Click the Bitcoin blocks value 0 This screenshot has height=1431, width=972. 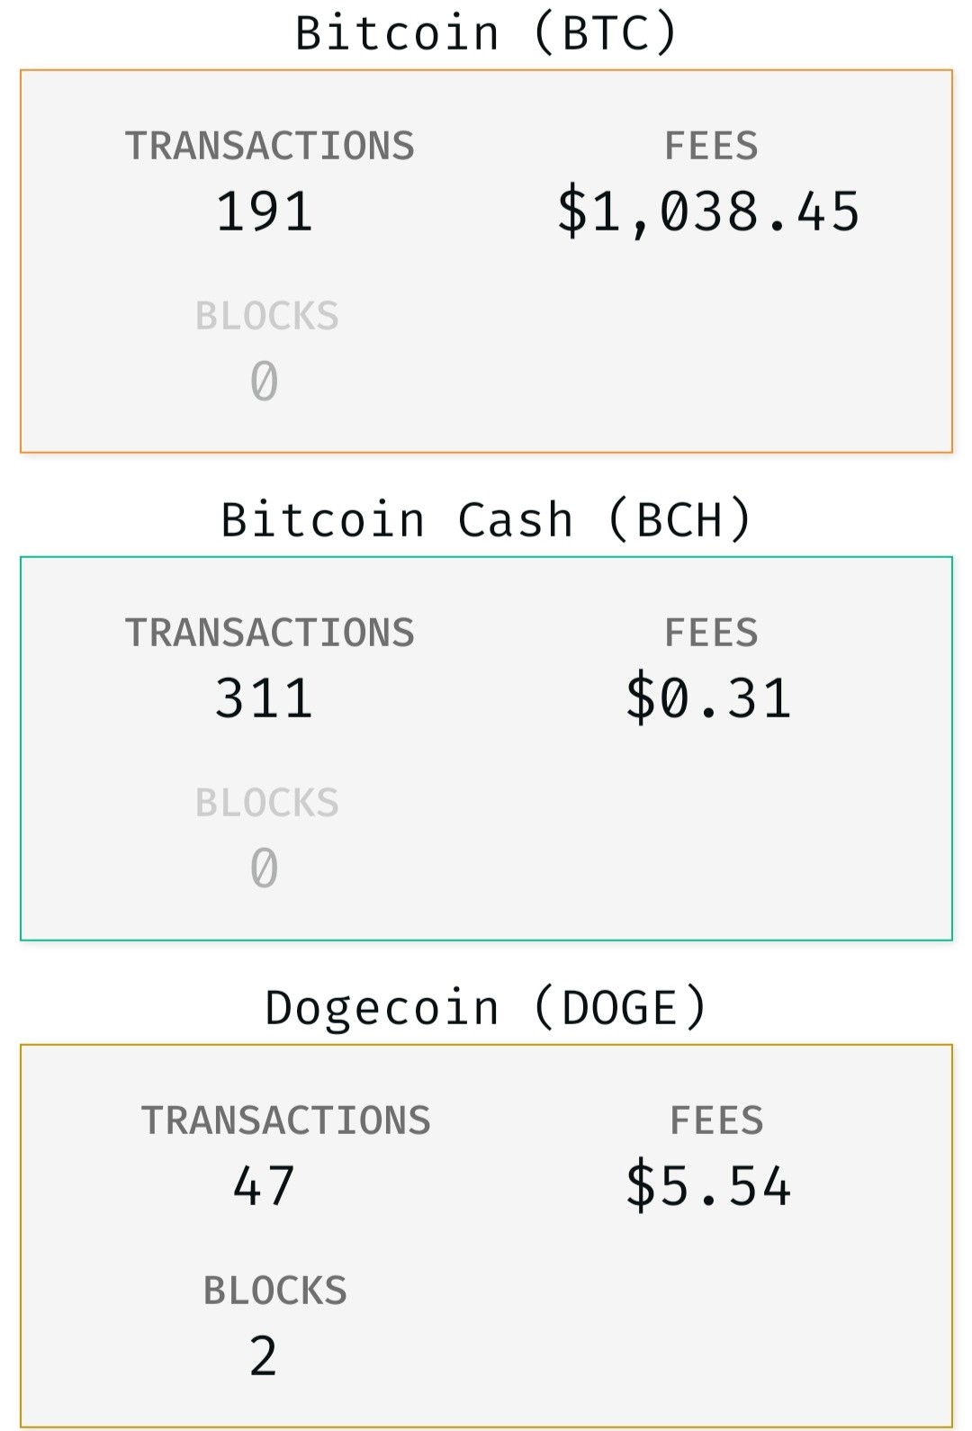click(265, 382)
